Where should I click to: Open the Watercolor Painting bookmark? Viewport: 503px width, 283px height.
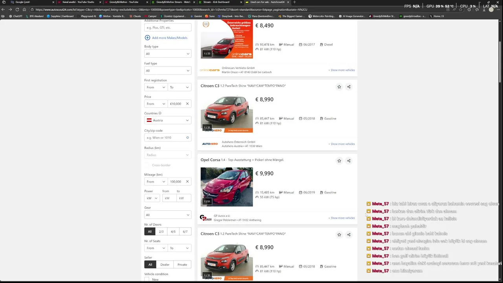322,16
